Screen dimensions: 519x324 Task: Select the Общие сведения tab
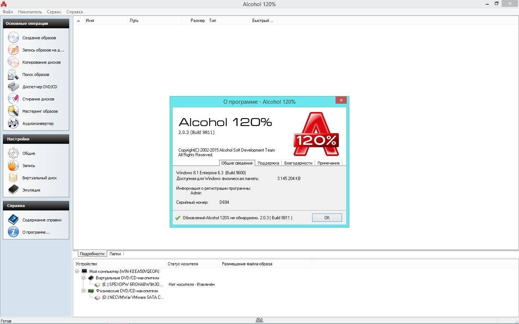tap(237, 163)
